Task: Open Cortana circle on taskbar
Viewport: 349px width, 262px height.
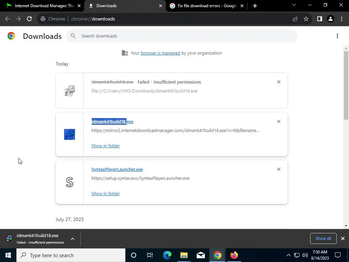Action: point(134,255)
